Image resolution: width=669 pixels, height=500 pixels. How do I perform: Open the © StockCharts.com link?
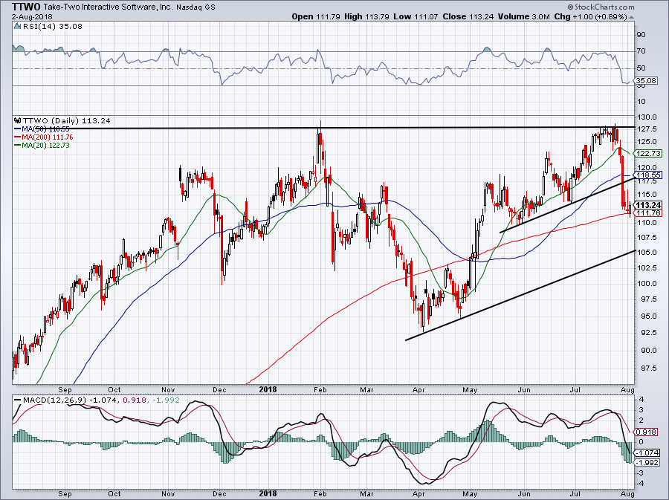coord(601,7)
